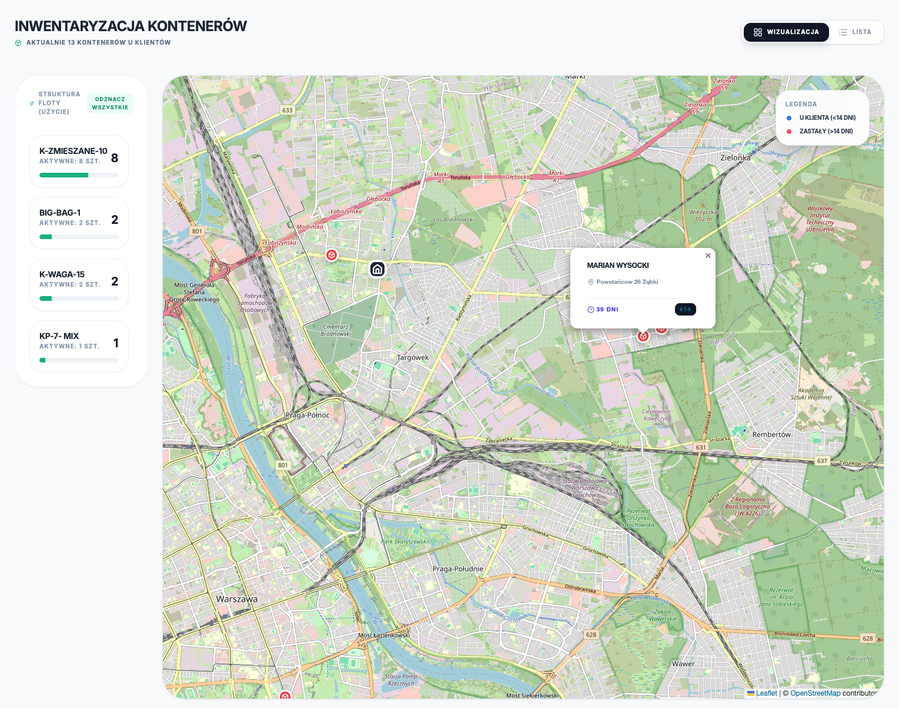Click the U KLIENTA (<14 DNI) legend label

tap(828, 118)
